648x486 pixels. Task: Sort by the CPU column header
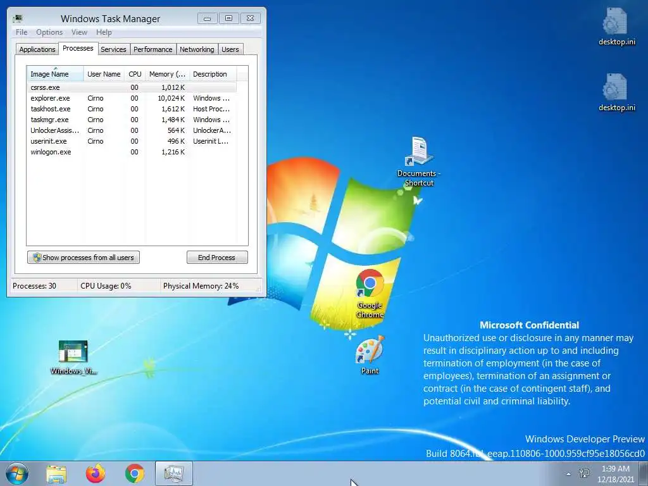tap(135, 74)
